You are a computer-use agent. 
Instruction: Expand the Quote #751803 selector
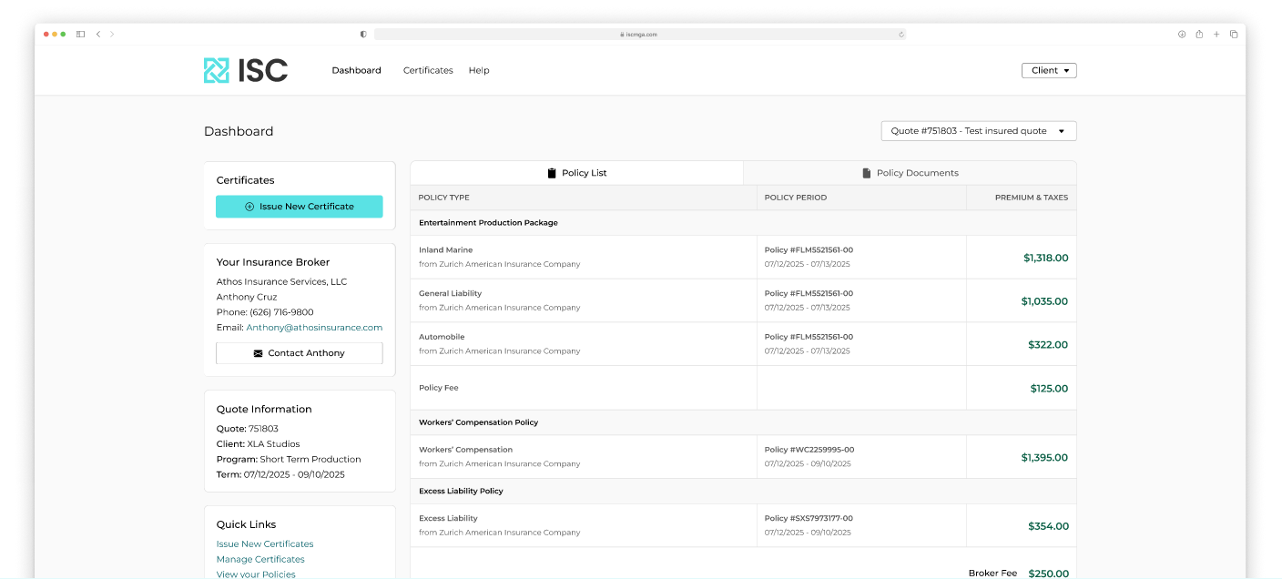click(979, 131)
